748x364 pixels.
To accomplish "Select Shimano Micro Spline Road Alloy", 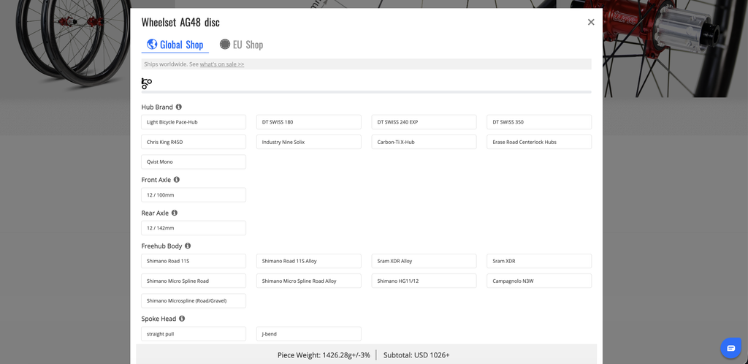I will (x=309, y=281).
